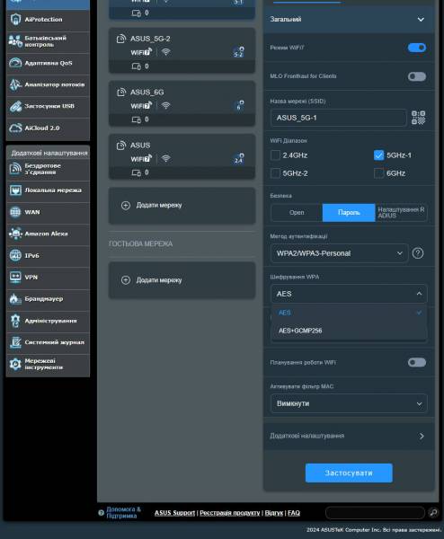Select the Пароль security tab
The height and width of the screenshot is (539, 444).
349,212
